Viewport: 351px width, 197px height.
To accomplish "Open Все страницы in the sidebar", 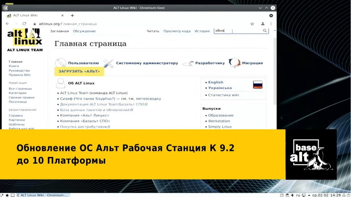I will point(20,89).
